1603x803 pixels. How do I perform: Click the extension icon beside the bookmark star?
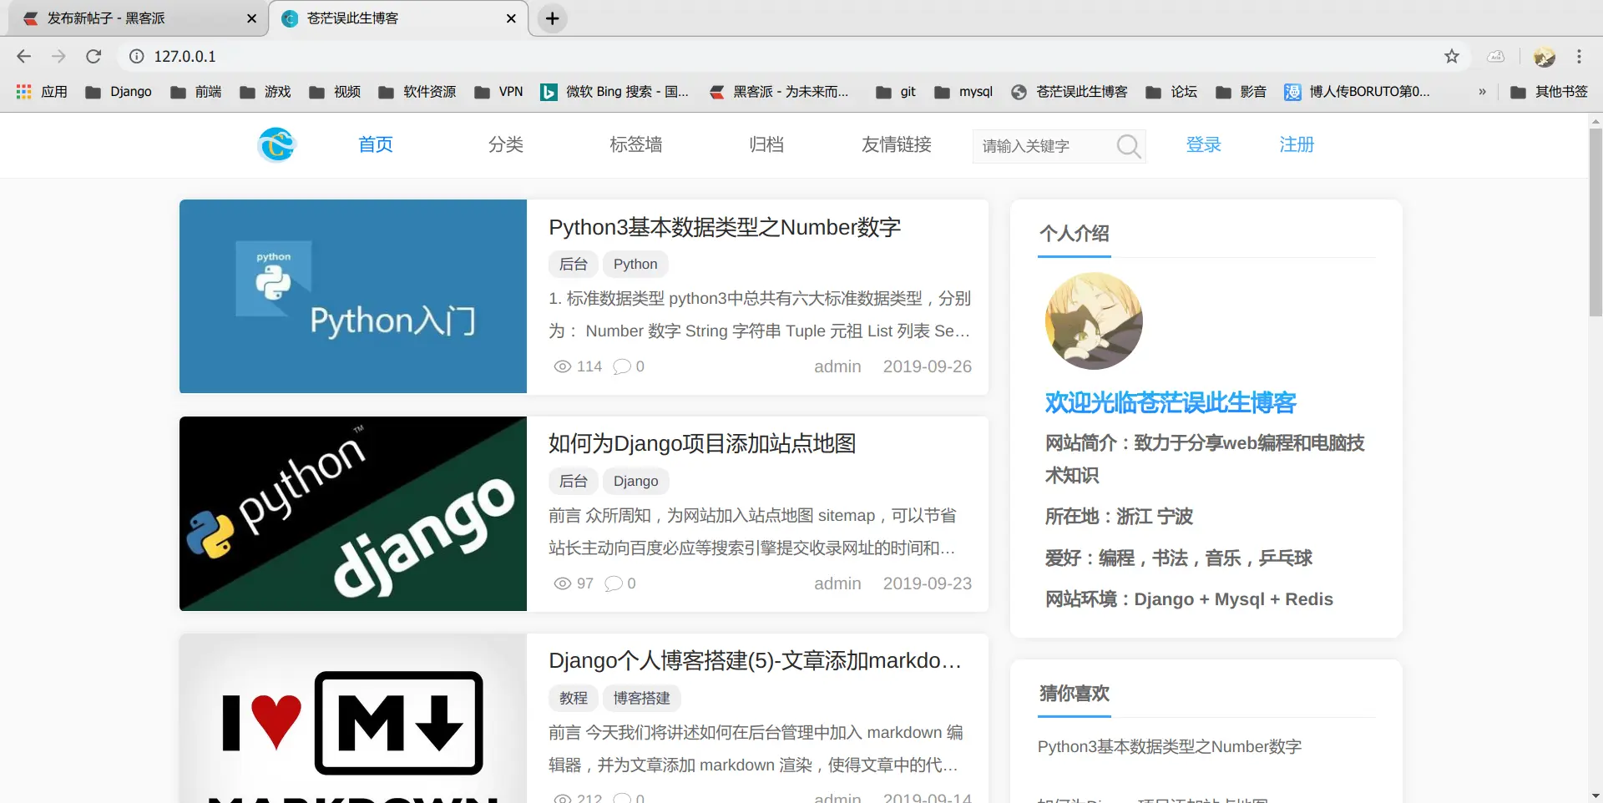pyautogui.click(x=1495, y=56)
